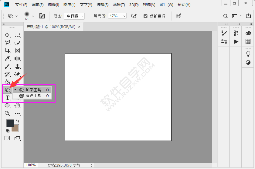
Task: Select the Patch healing tool
Action: [x=17, y=58]
